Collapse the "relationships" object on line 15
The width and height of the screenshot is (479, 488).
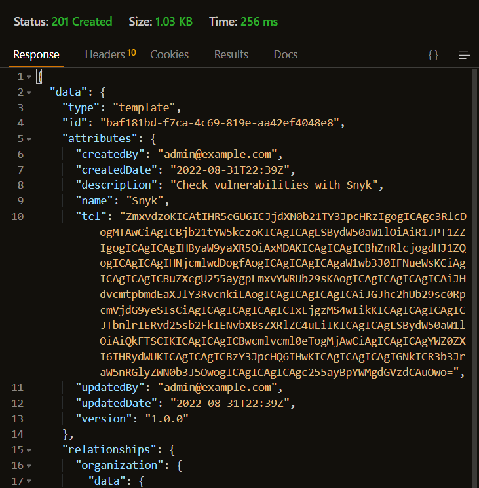(29, 450)
